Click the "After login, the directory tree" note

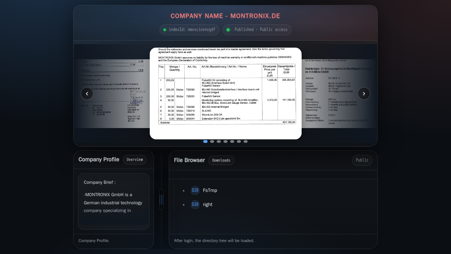[x=214, y=241]
